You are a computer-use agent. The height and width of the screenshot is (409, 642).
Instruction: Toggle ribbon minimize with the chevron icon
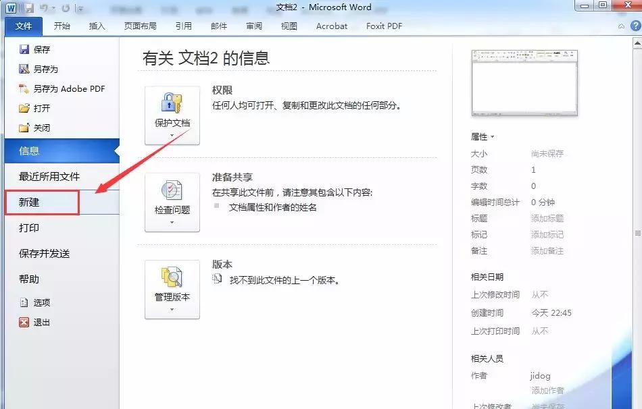(621, 26)
